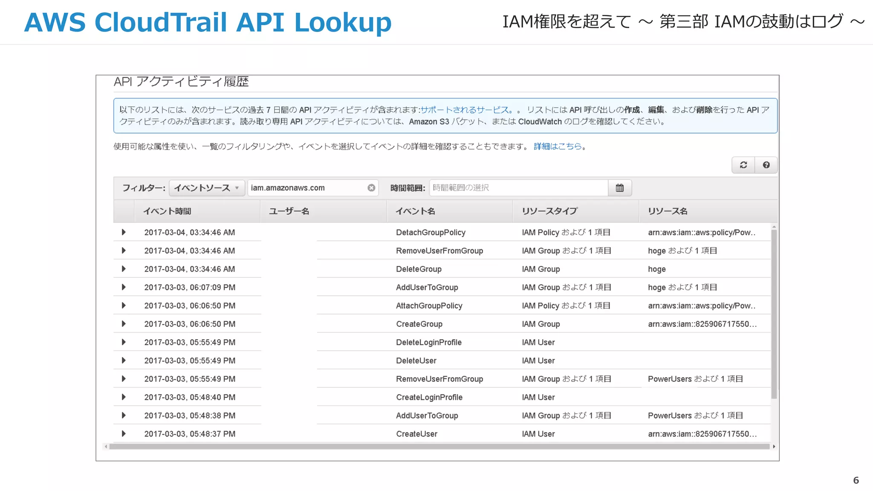The height and width of the screenshot is (491, 873).
Task: Click the リソース名 column header
Action: pyautogui.click(x=708, y=211)
